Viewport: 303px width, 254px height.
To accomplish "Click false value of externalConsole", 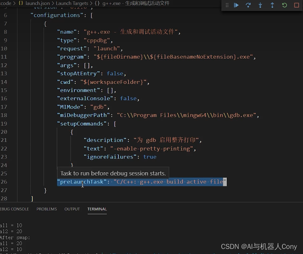I will point(128,98).
